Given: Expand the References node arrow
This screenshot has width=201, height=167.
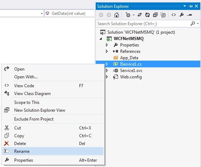Looking at the screenshot, I should click(107, 51).
